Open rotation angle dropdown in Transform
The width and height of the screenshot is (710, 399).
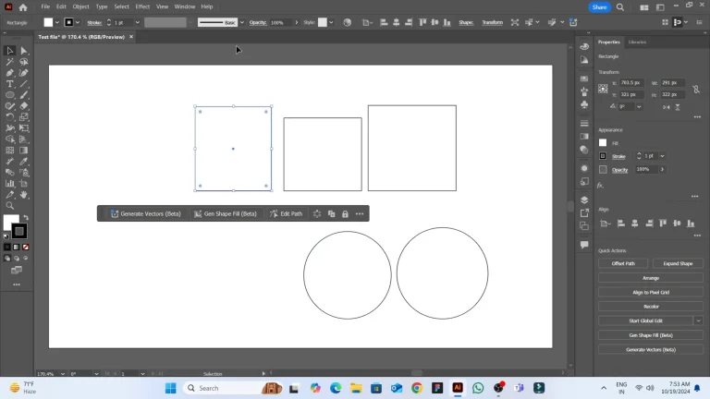(639, 107)
